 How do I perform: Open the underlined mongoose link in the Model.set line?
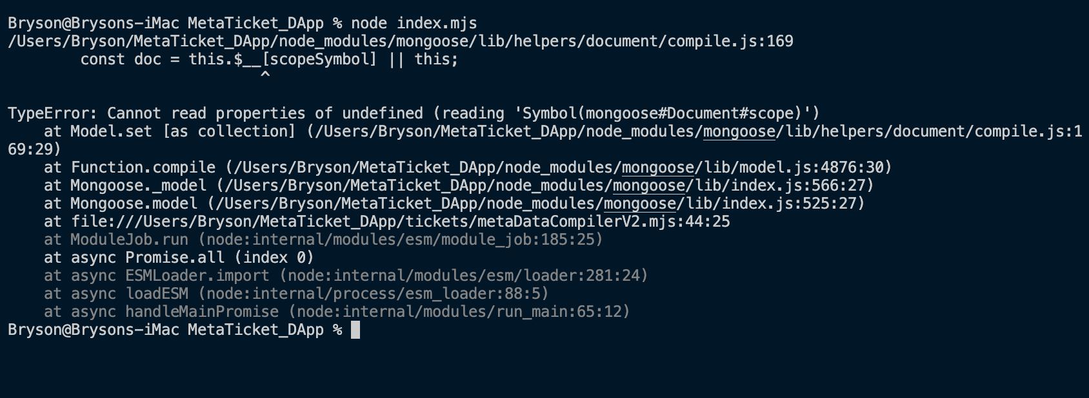coord(739,131)
